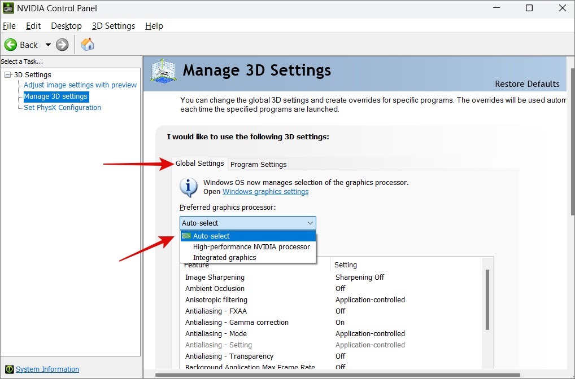
Task: Click Restore Defaults
Action: (x=526, y=84)
